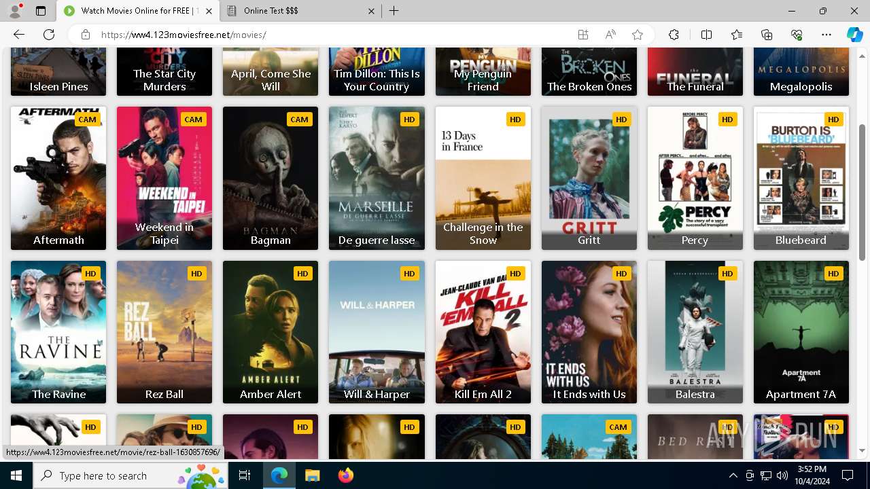Open the Balestra movie poster
The height and width of the screenshot is (489, 870).
(695, 332)
